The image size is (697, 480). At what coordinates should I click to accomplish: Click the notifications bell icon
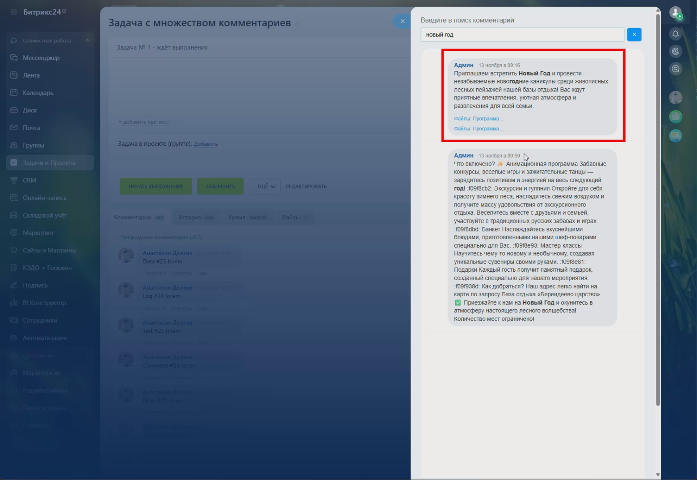(676, 34)
